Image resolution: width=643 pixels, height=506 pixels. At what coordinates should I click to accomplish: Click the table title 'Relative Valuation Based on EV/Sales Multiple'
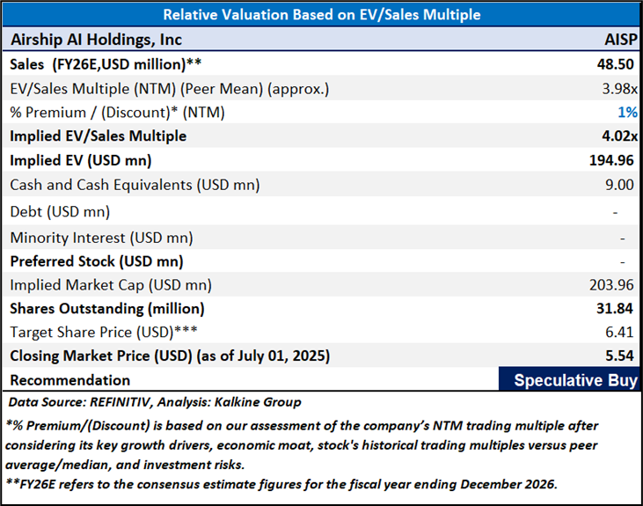coord(322,15)
